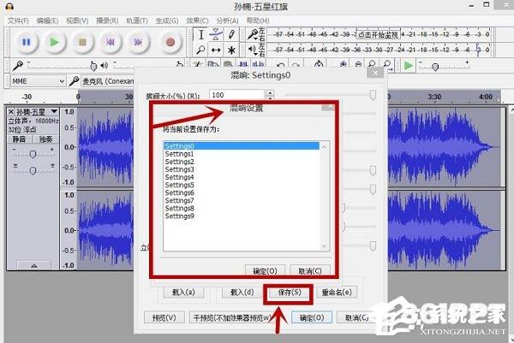Collapse the track with the up-arrow button
This screenshot has width=514, height=343.
point(33,265)
